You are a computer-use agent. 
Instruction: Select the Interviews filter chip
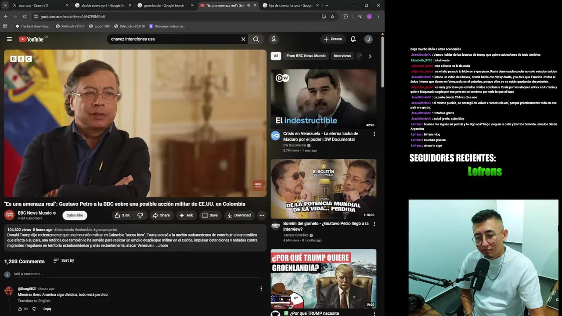[x=342, y=56]
